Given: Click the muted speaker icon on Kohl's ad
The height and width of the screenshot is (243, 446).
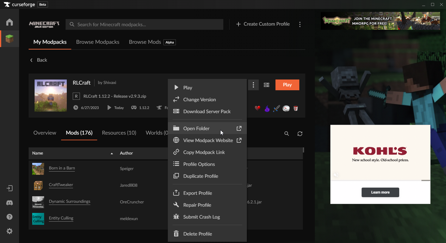Looking at the screenshot, I should [x=336, y=175].
